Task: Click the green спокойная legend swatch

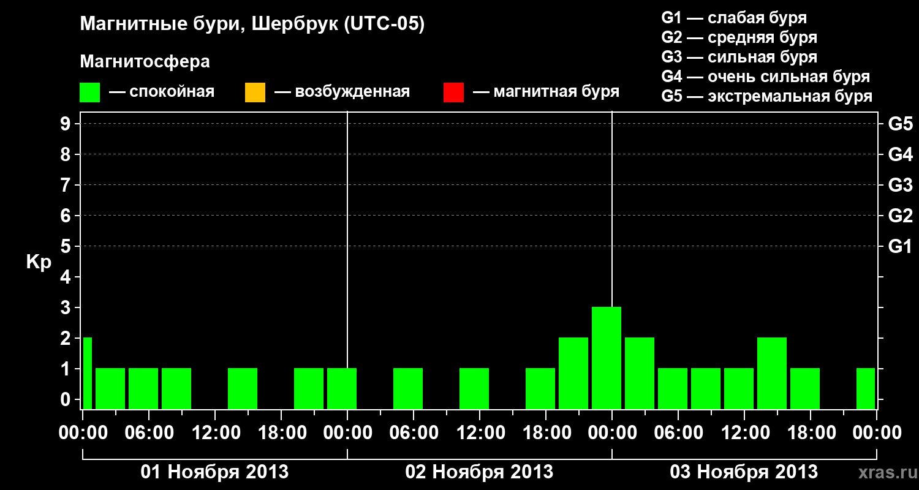Action: [x=90, y=92]
